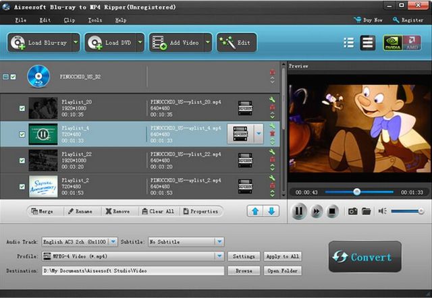Click the Playlist_2 output format icon

point(245,186)
